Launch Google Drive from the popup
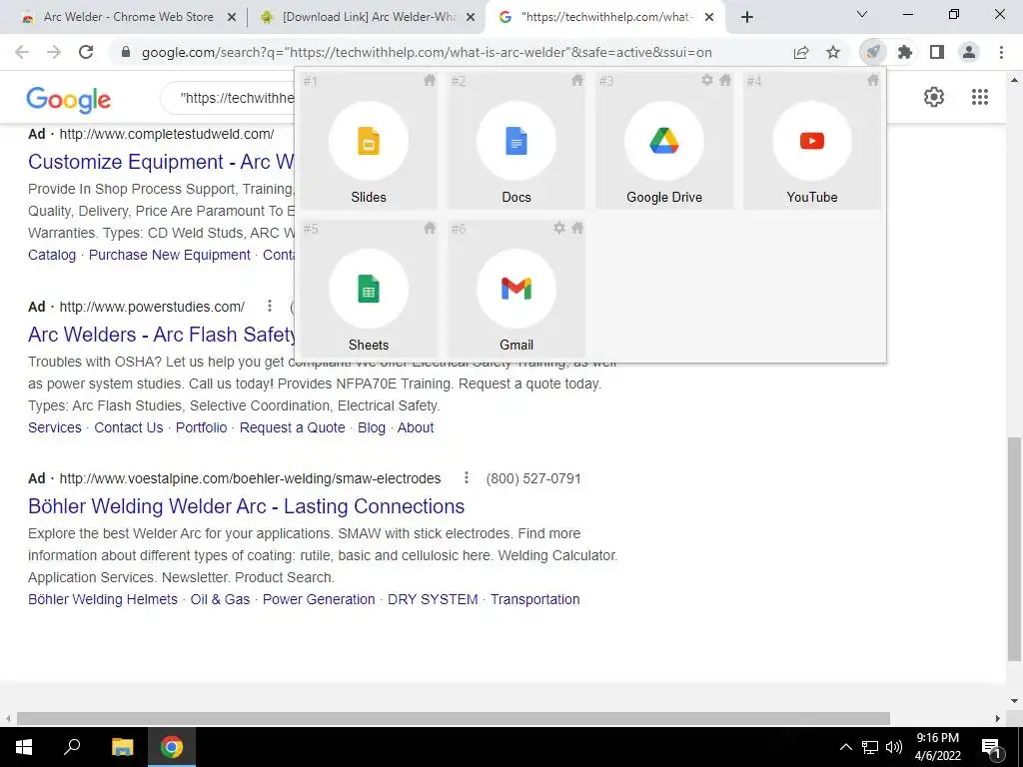 pyautogui.click(x=664, y=141)
